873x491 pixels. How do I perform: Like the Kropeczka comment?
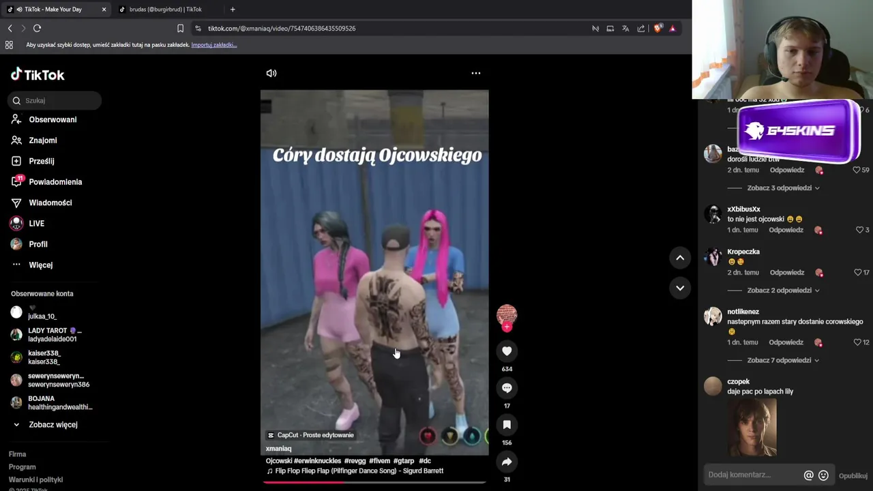click(857, 272)
